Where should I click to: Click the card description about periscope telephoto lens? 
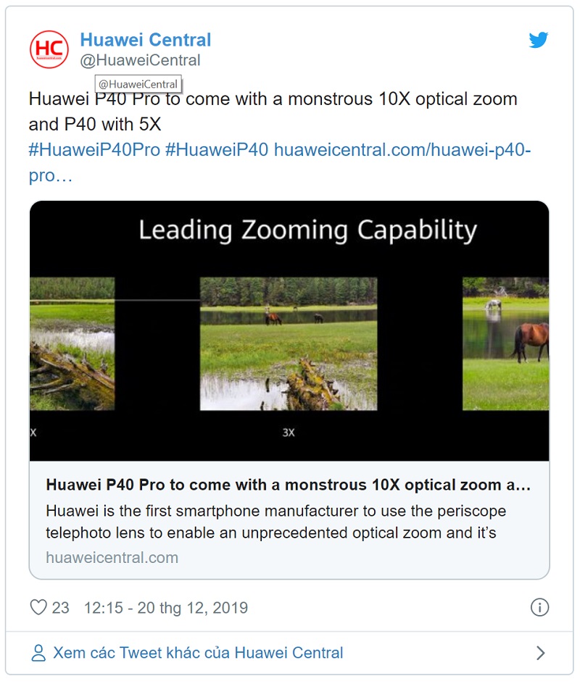point(275,522)
